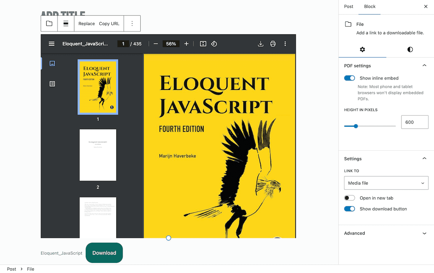Viewport: 434px width, 273px height.
Task: Zoom out the PDF with minus icon
Action: pyautogui.click(x=156, y=44)
